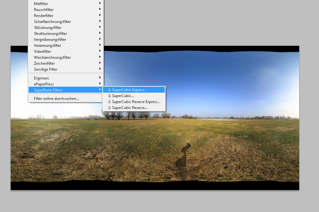Viewport: 319px width, 212px height.
Task: Select the Zeichenfilter menu item
Action: pos(44,63)
